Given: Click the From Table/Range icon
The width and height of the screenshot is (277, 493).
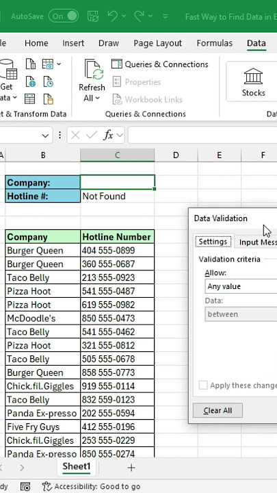Looking at the screenshot, I should click(x=30, y=99).
